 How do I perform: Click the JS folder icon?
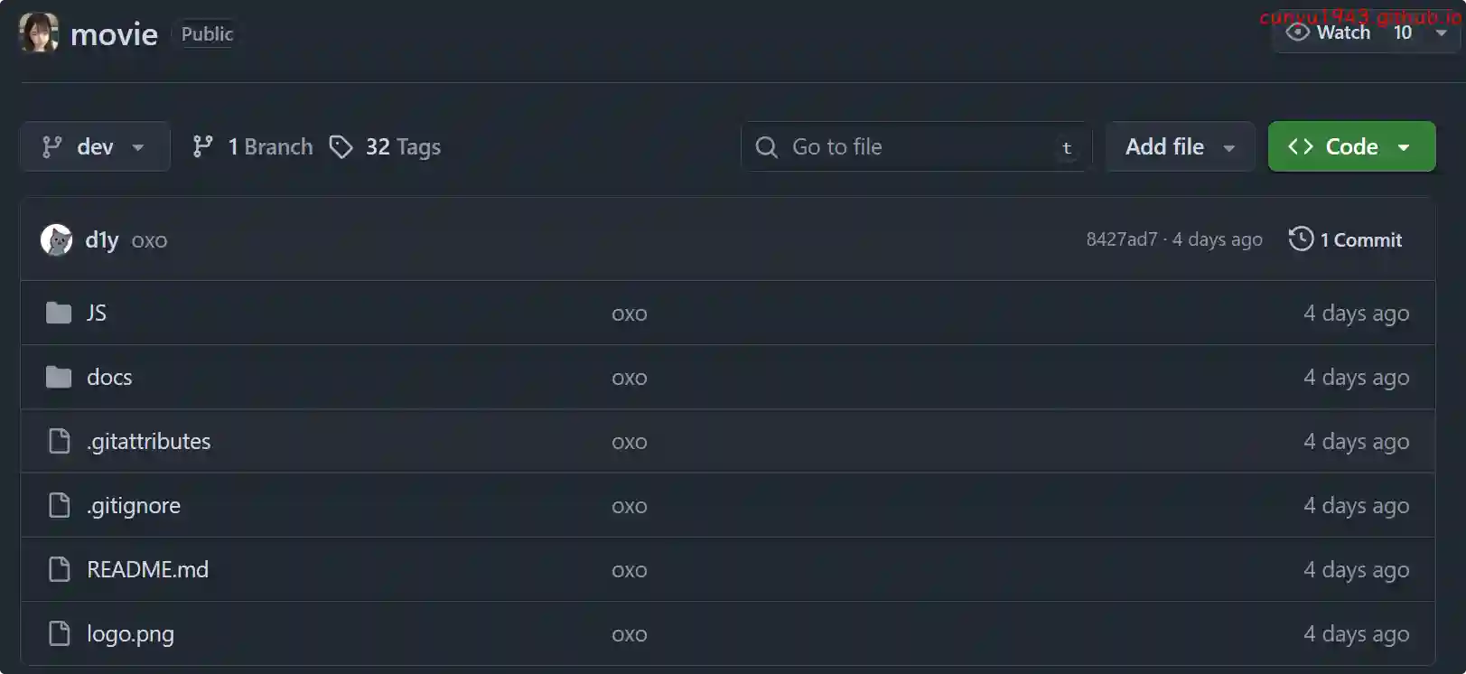59,313
